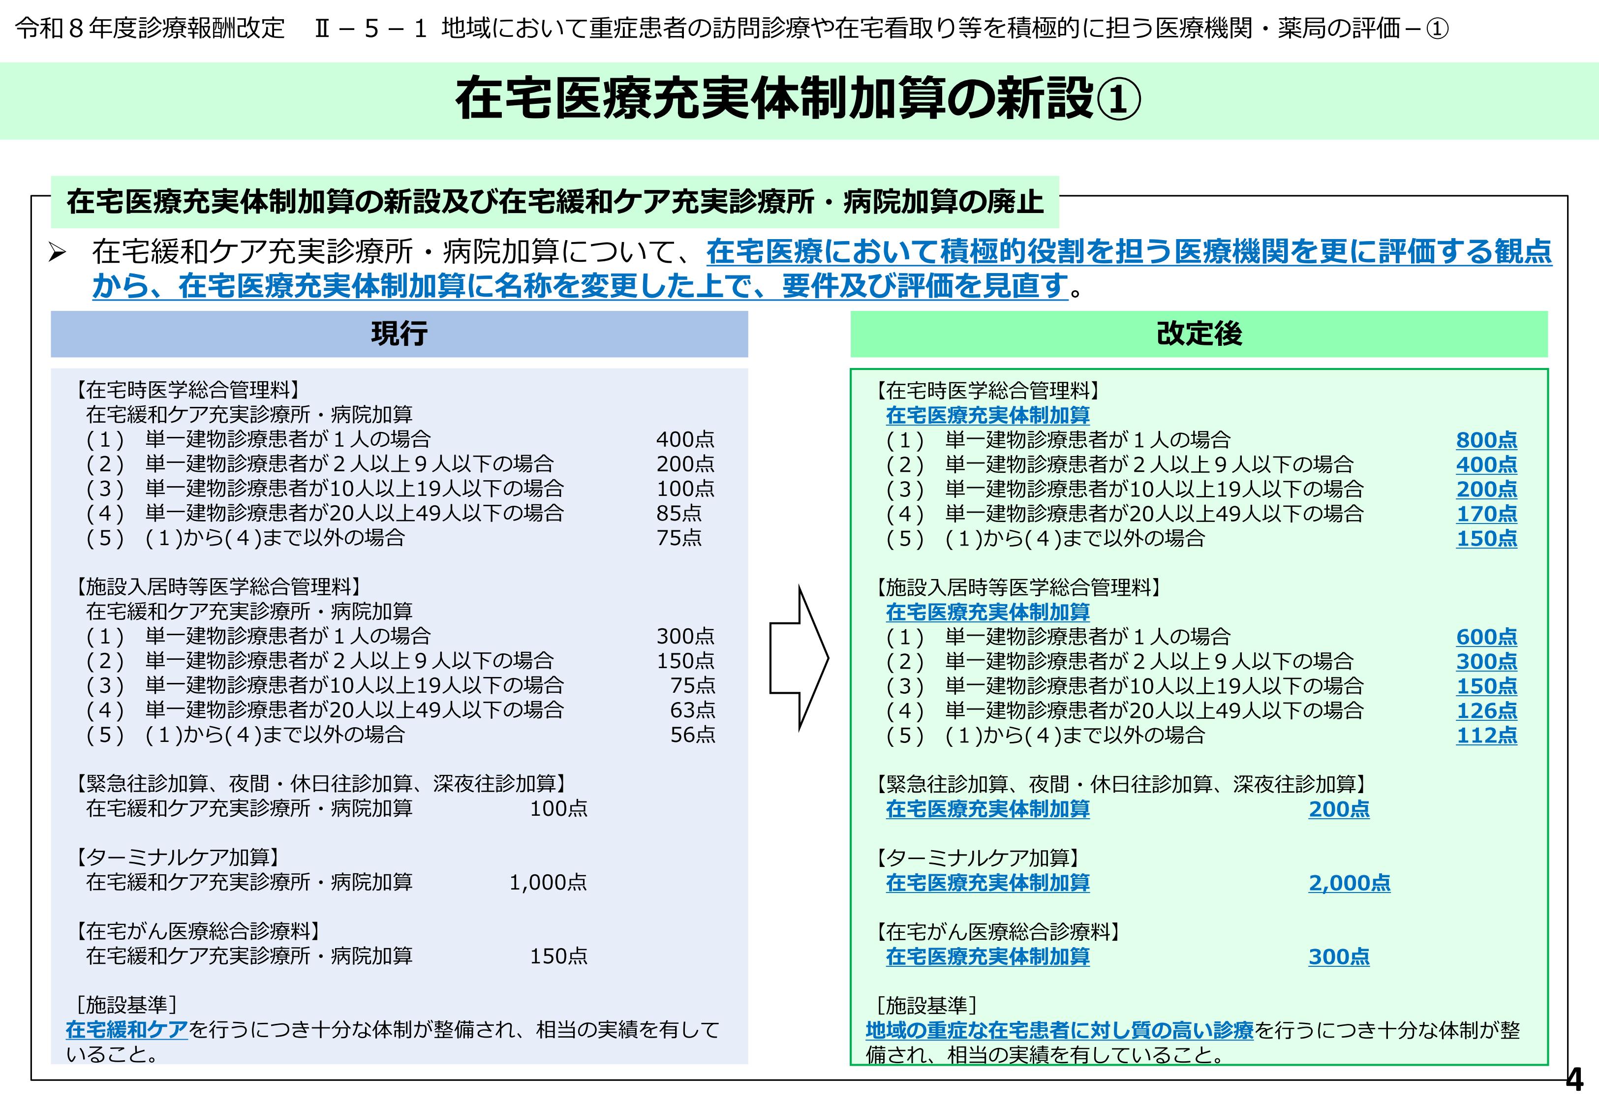
Task: Click the arrow bullet before the summary paragraph
Action: pyautogui.click(x=57, y=252)
